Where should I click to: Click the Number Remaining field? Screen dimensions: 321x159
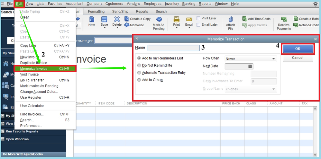click(x=264, y=74)
